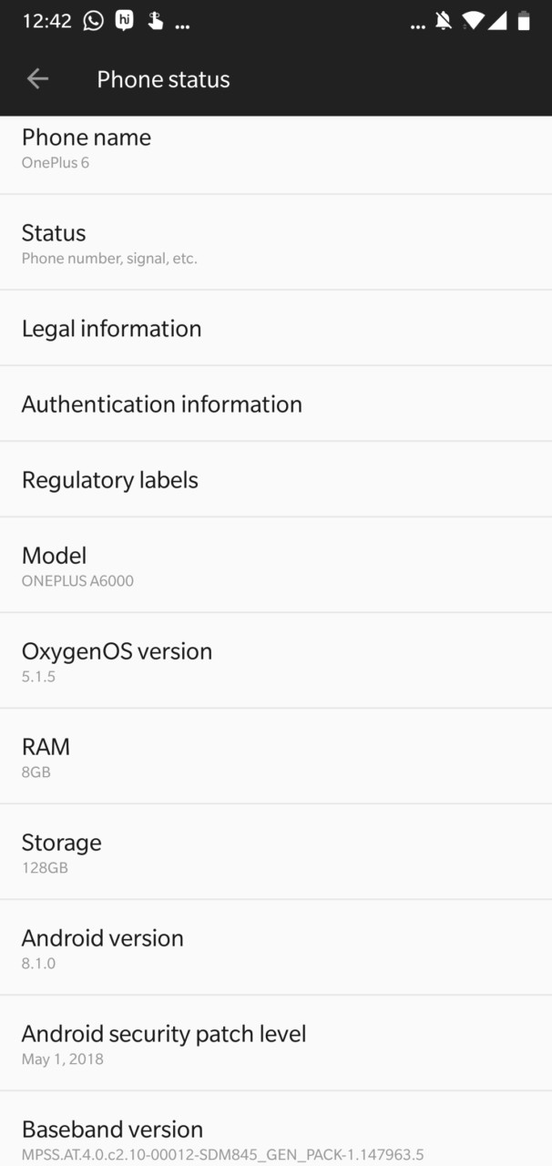Screen dimensions: 552x1166
Task: Open Android security patch level
Action: click(275, 1044)
